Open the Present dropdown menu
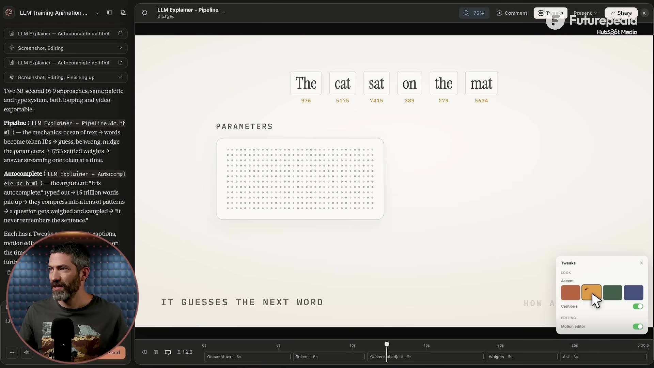654x368 pixels. [x=585, y=13]
